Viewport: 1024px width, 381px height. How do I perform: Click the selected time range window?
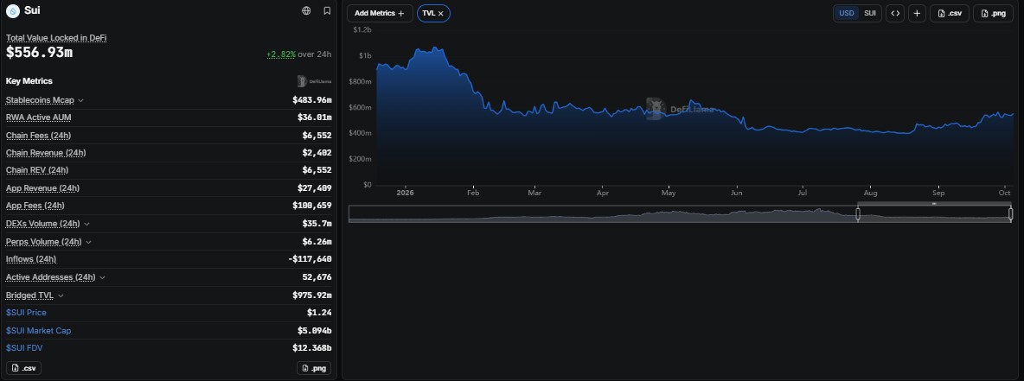coord(934,214)
